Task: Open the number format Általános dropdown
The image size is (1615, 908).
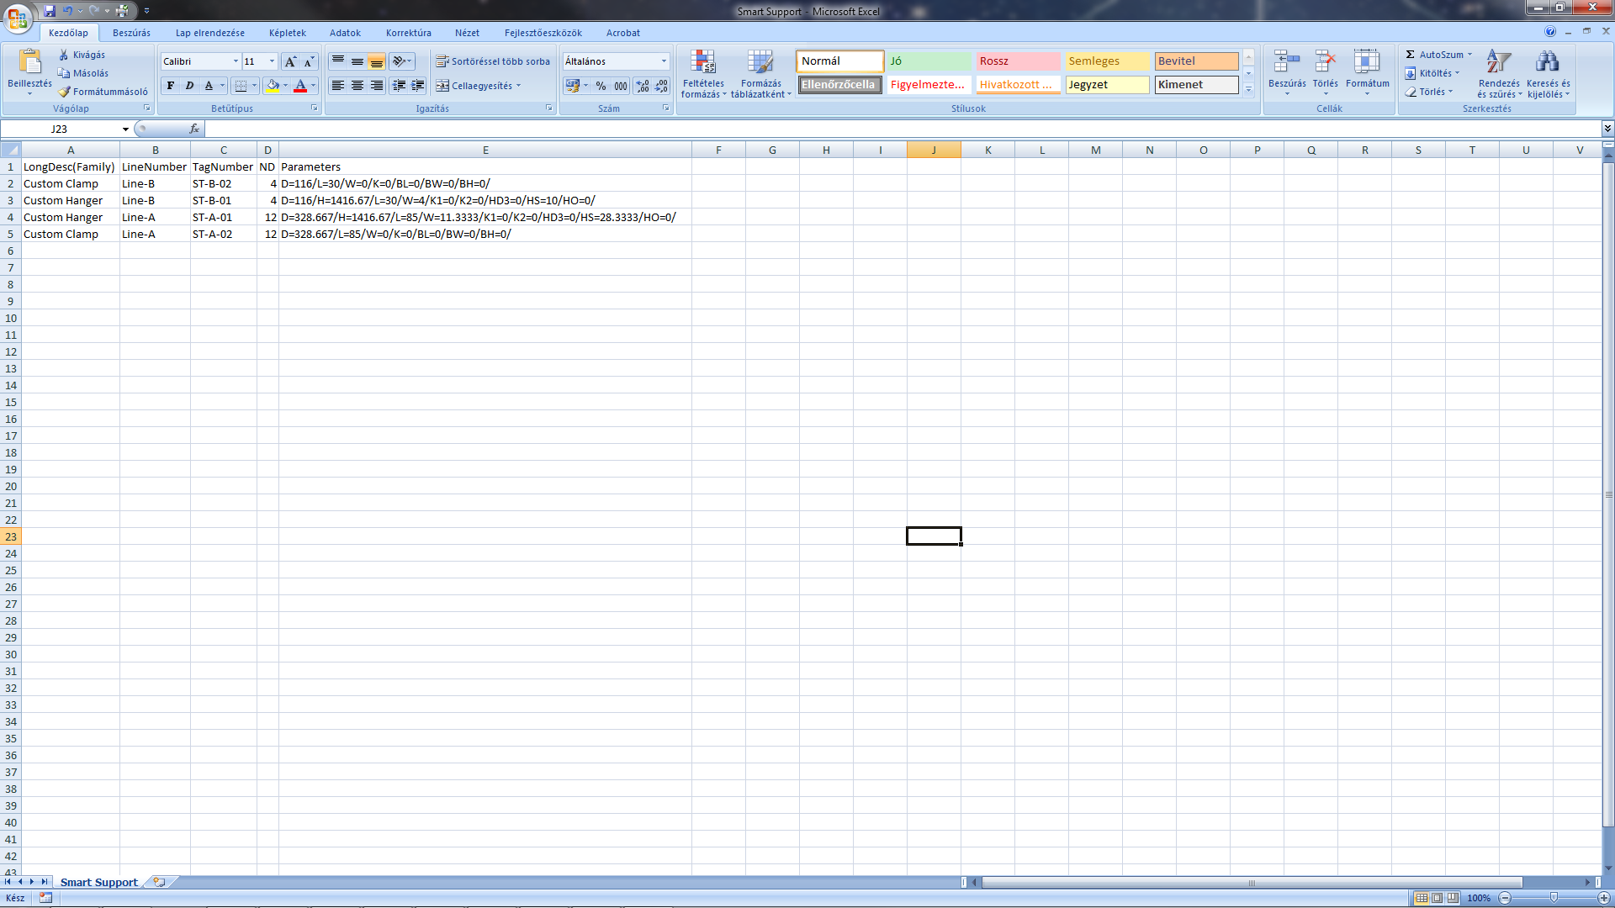Action: 664,61
